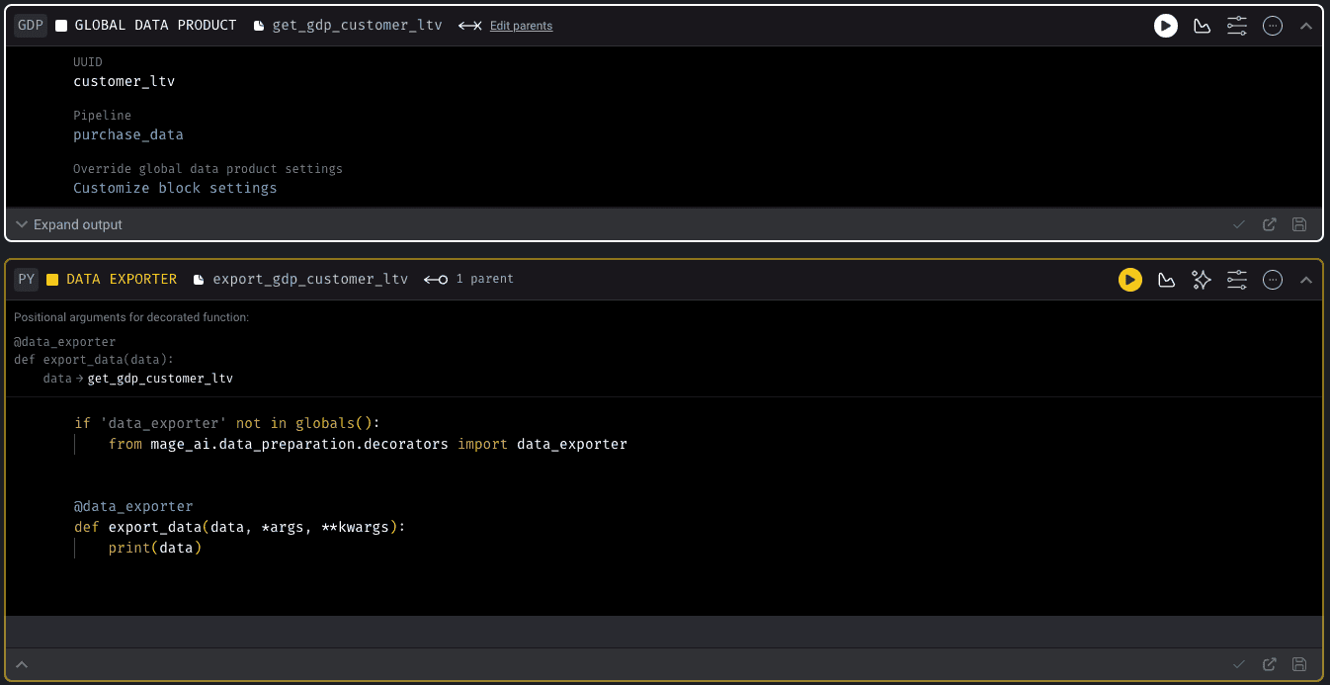The image size is (1330, 685).
Task: Click the PY language badge
Action: [27, 280]
